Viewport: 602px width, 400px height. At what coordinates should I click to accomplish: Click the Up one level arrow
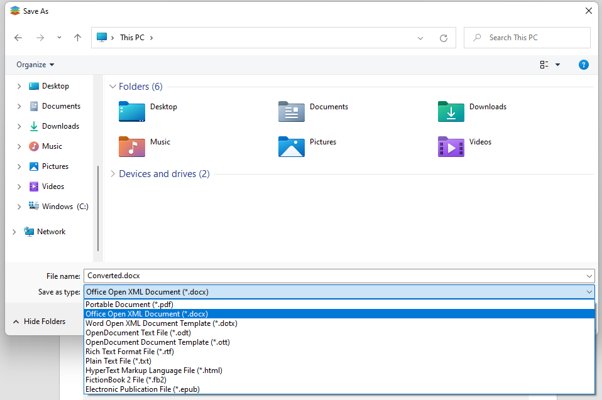78,38
